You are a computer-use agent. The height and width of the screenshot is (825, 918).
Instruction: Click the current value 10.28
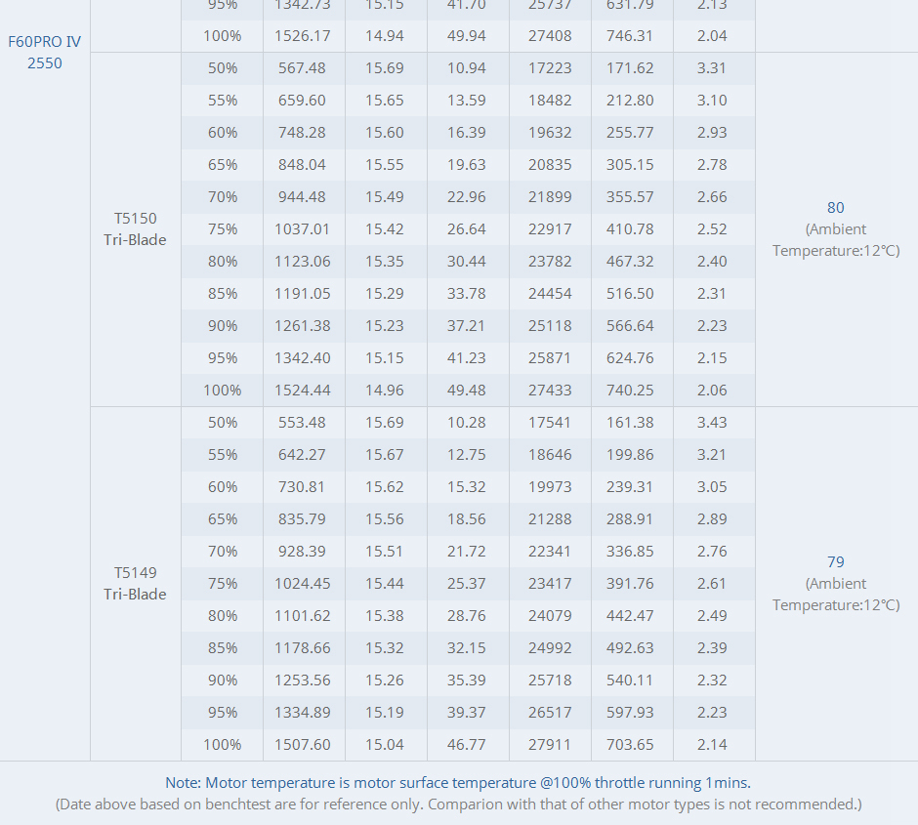(467, 423)
